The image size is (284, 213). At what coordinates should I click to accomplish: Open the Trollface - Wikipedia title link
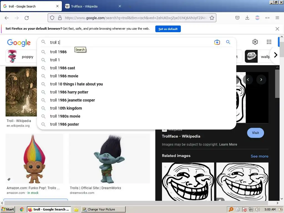181,136
